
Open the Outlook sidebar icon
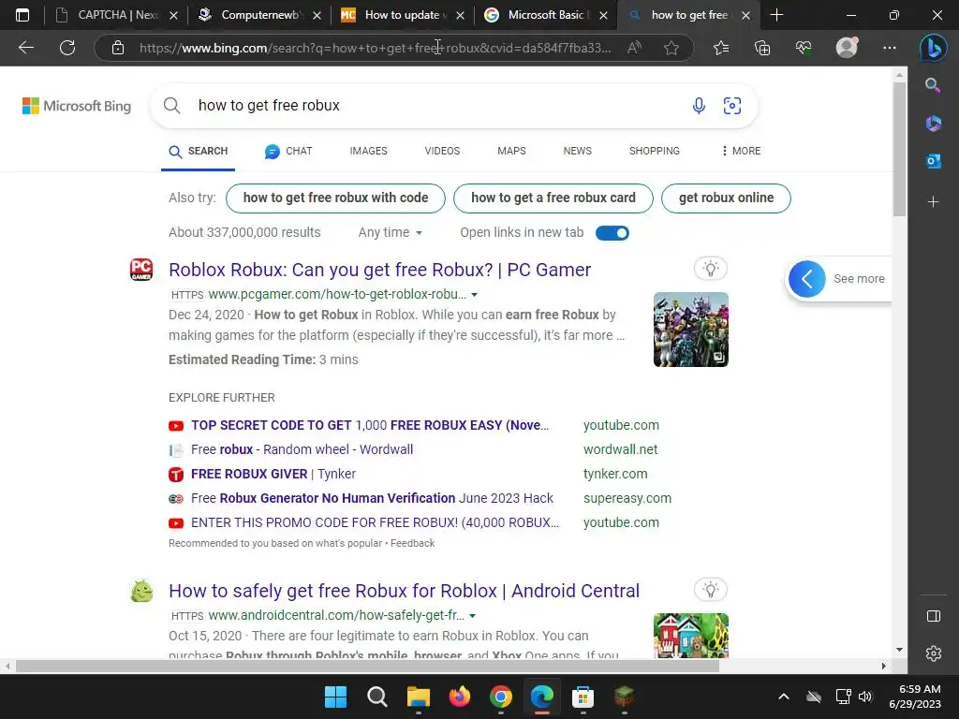(x=933, y=161)
